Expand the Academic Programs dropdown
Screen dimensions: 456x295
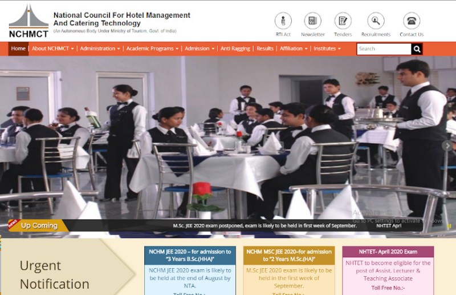pyautogui.click(x=152, y=49)
